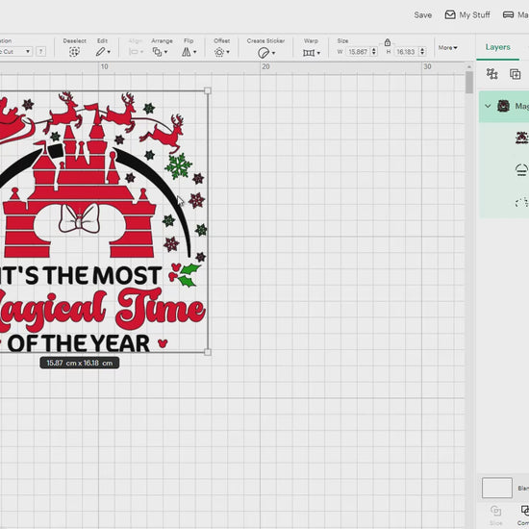Image resolution: width=529 pixels, height=529 pixels.
Task: Select the black arc text layer thumbnail
Action: click(x=522, y=169)
